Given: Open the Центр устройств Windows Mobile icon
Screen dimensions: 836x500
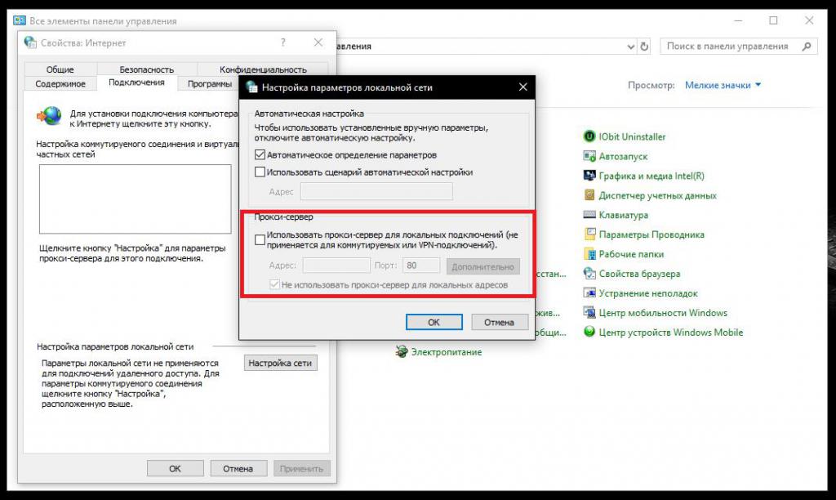Looking at the screenshot, I should pyautogui.click(x=589, y=332).
